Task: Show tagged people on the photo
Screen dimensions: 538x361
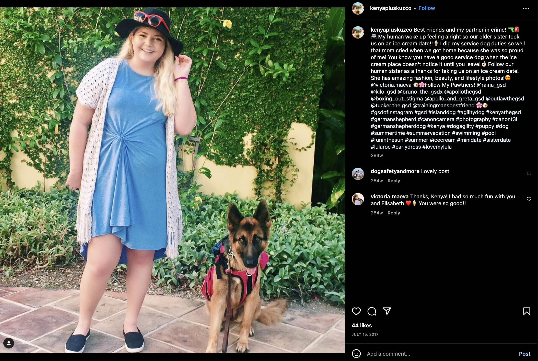Action: pos(9,343)
